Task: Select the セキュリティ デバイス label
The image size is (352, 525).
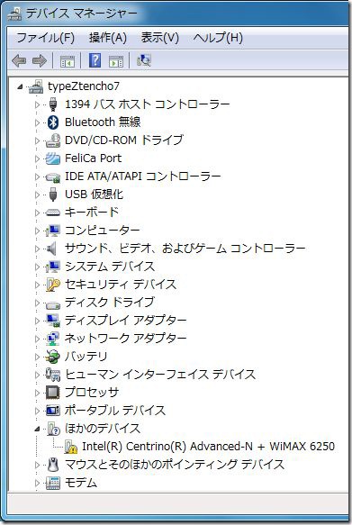Action: (121, 285)
